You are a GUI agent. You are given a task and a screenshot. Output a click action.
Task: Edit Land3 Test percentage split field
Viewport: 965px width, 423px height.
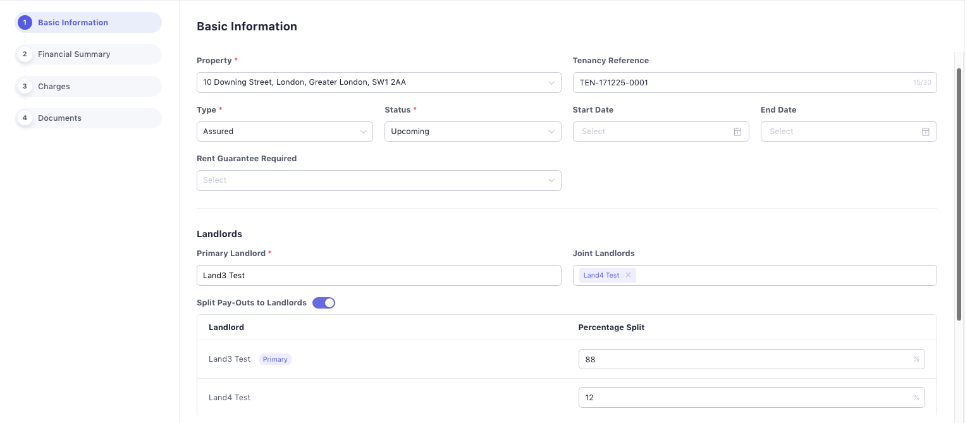pos(746,359)
